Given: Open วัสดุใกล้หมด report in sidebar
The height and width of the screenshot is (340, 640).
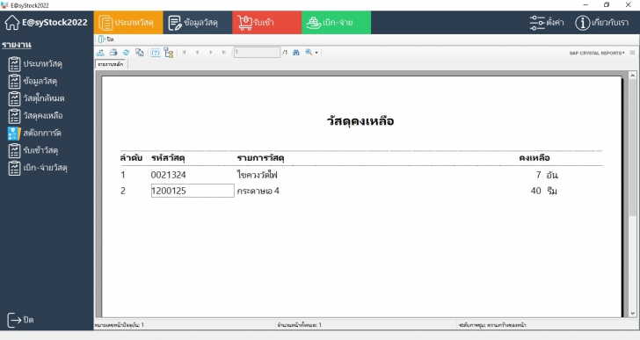Looking at the screenshot, I should [x=37, y=98].
